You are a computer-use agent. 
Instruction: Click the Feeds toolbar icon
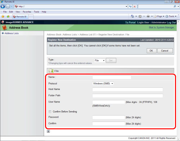pos(140,17)
